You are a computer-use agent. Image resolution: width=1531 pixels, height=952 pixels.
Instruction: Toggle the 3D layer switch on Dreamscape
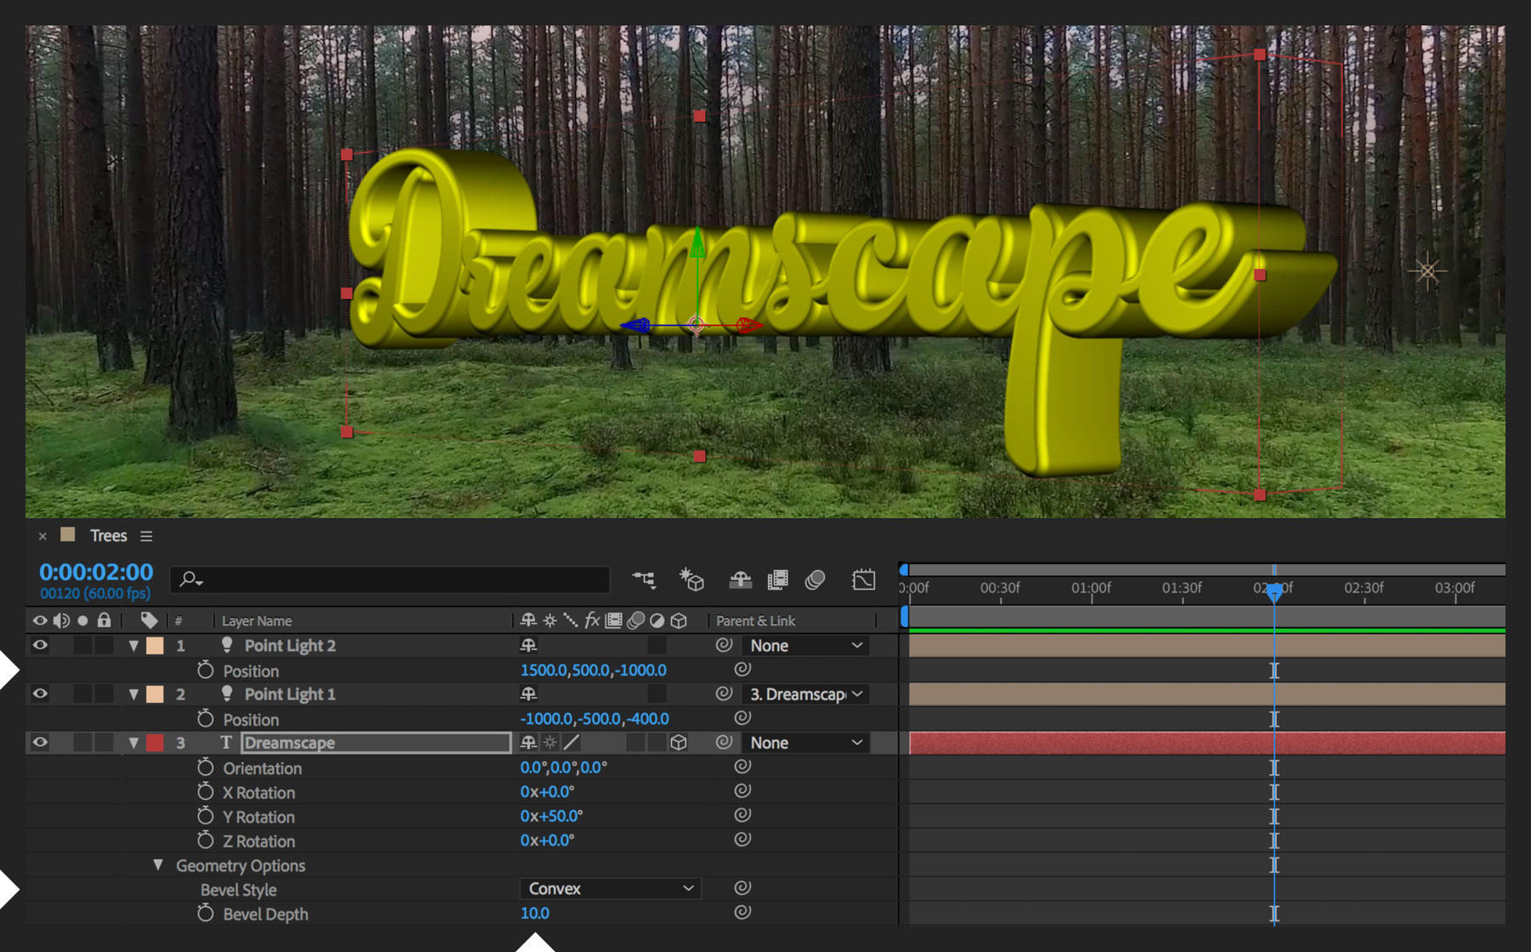[678, 742]
